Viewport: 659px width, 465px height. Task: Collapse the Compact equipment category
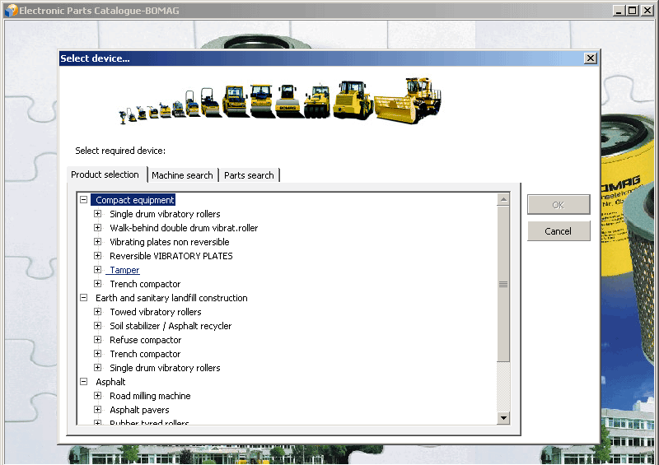pyautogui.click(x=83, y=200)
